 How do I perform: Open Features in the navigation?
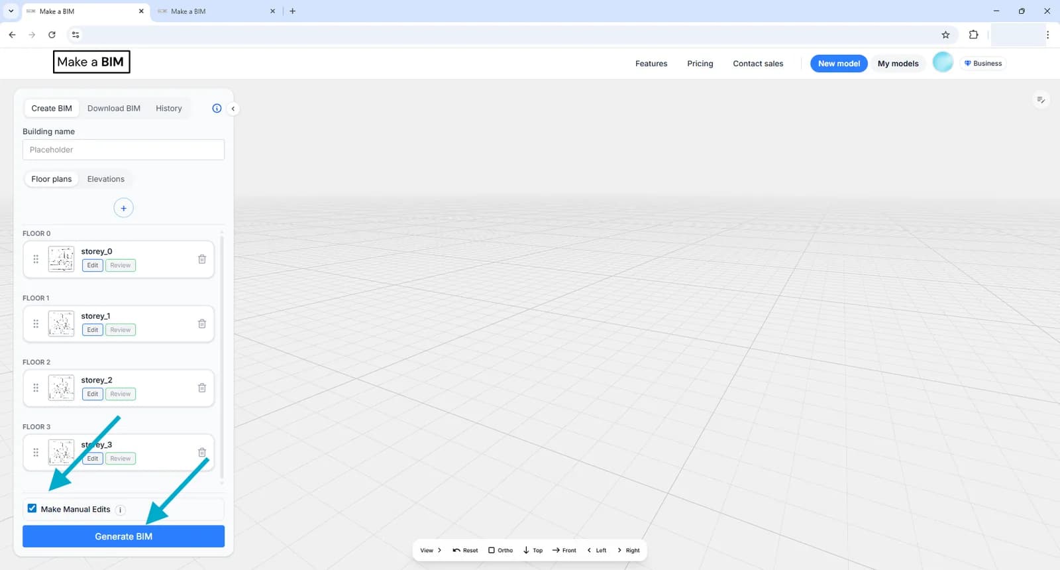[651, 64]
